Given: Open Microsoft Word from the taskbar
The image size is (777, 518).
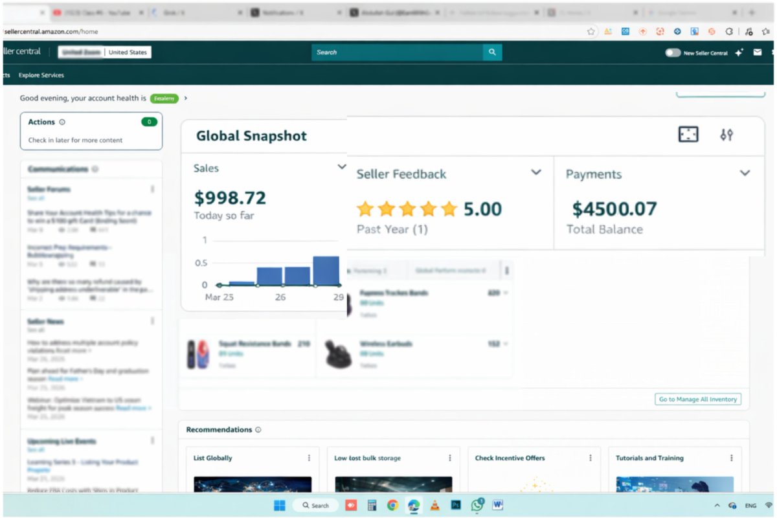Looking at the screenshot, I should (x=498, y=505).
